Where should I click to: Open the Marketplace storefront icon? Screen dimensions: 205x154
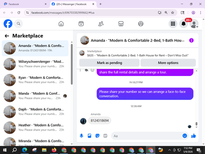[x=121, y=24]
